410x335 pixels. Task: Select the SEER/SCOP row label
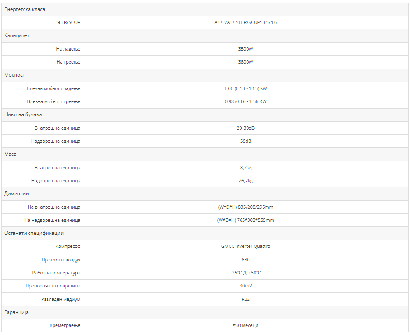pos(68,22)
